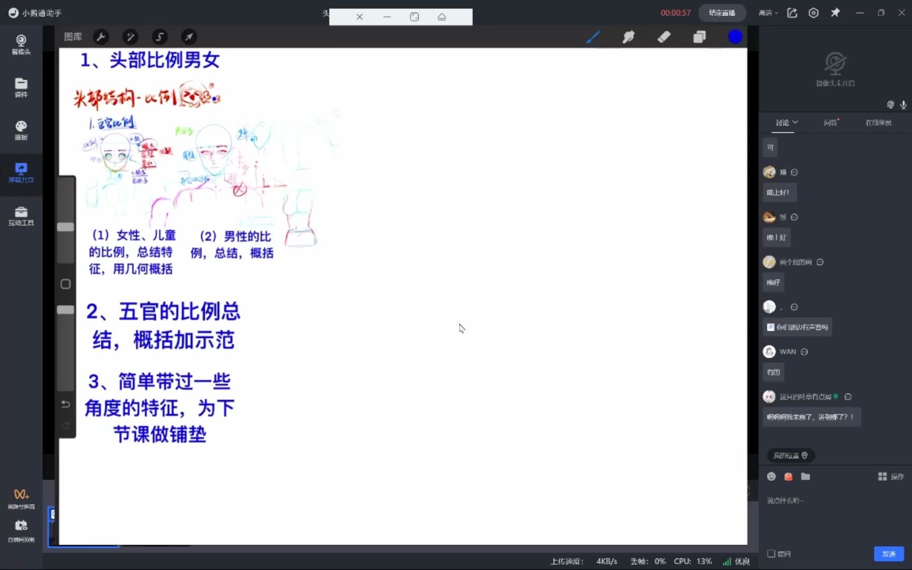912x570 pixels.
Task: Click 结束直播 end live stream button
Action: (721, 13)
